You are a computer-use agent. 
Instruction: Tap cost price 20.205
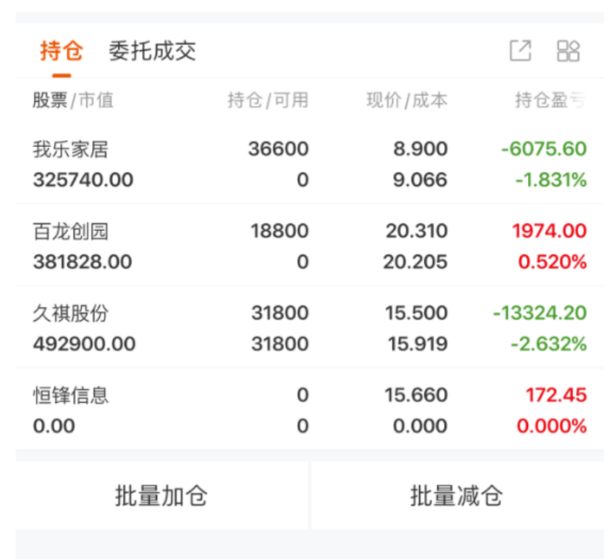(415, 262)
